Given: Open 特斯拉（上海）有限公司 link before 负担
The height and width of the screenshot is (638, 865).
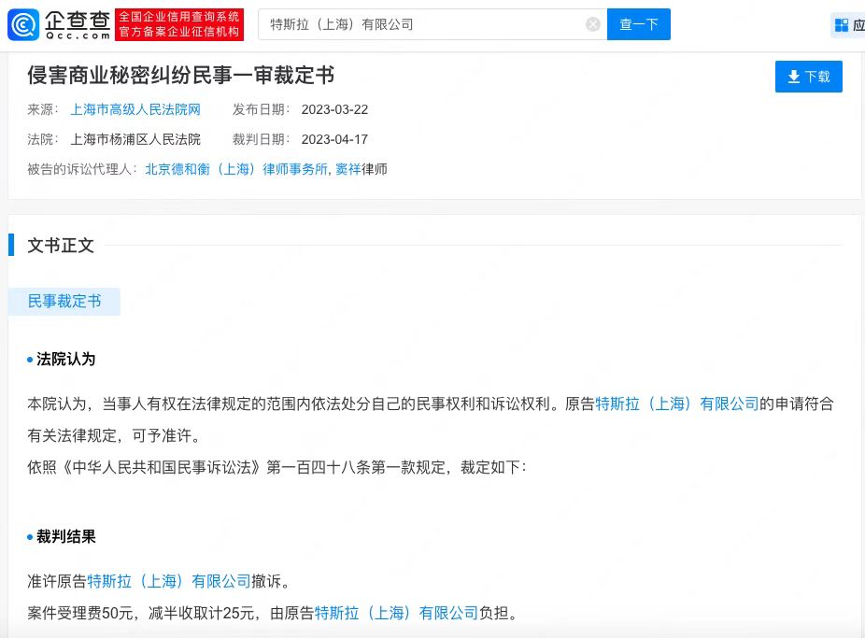Looking at the screenshot, I should coord(396,613).
